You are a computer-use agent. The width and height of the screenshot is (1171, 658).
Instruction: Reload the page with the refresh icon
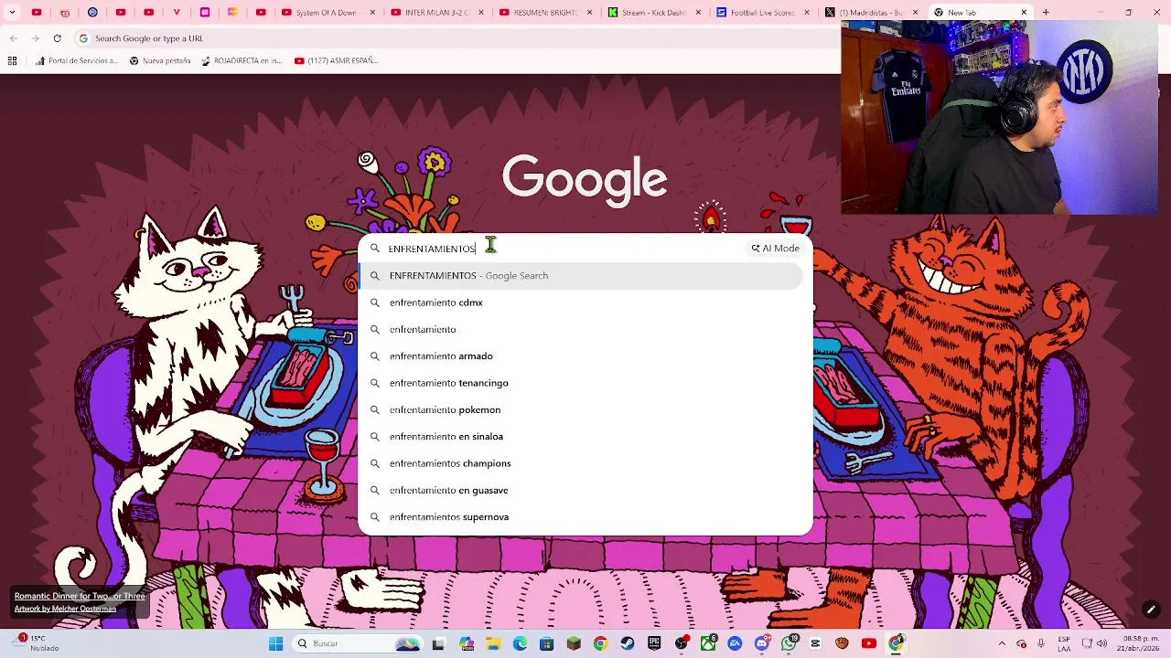(57, 38)
